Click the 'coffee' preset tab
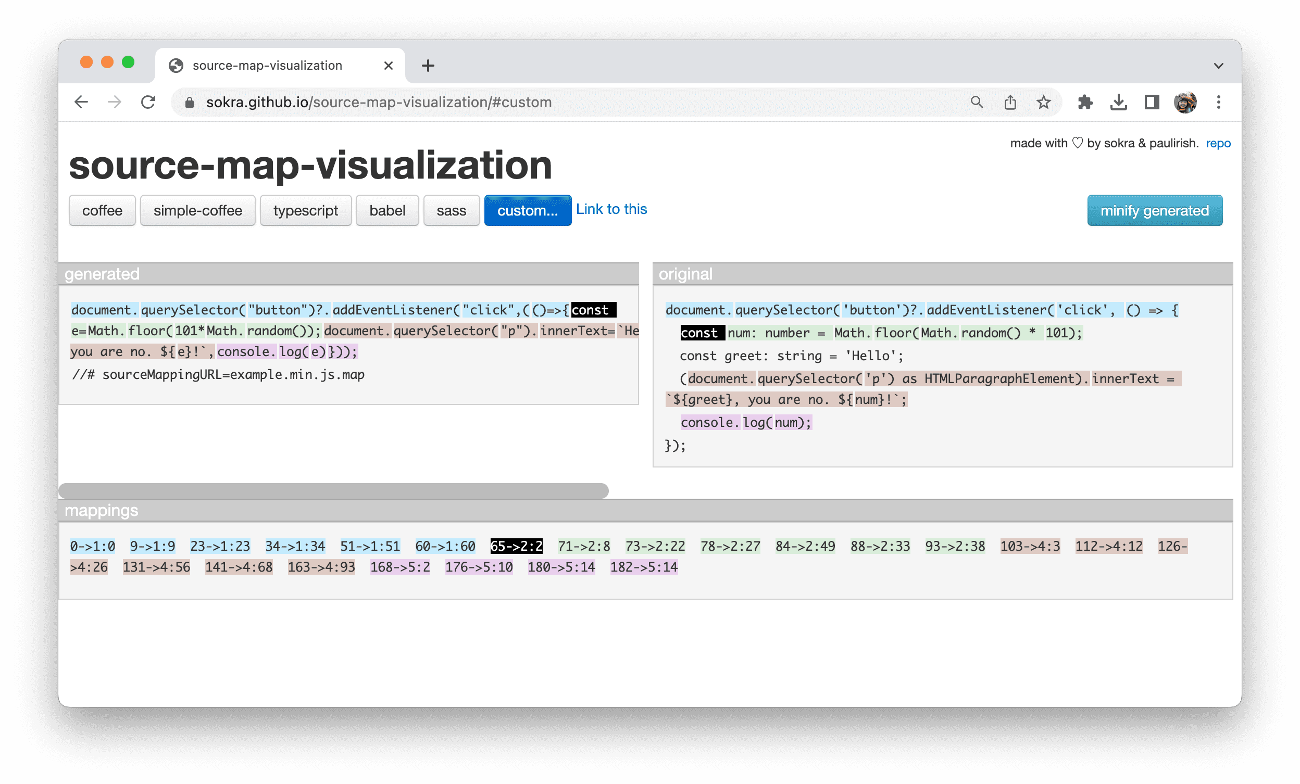1300x784 pixels. tap(102, 211)
